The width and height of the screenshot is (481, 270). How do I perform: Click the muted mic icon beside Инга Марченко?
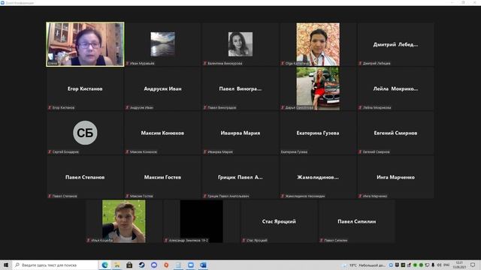click(x=360, y=196)
